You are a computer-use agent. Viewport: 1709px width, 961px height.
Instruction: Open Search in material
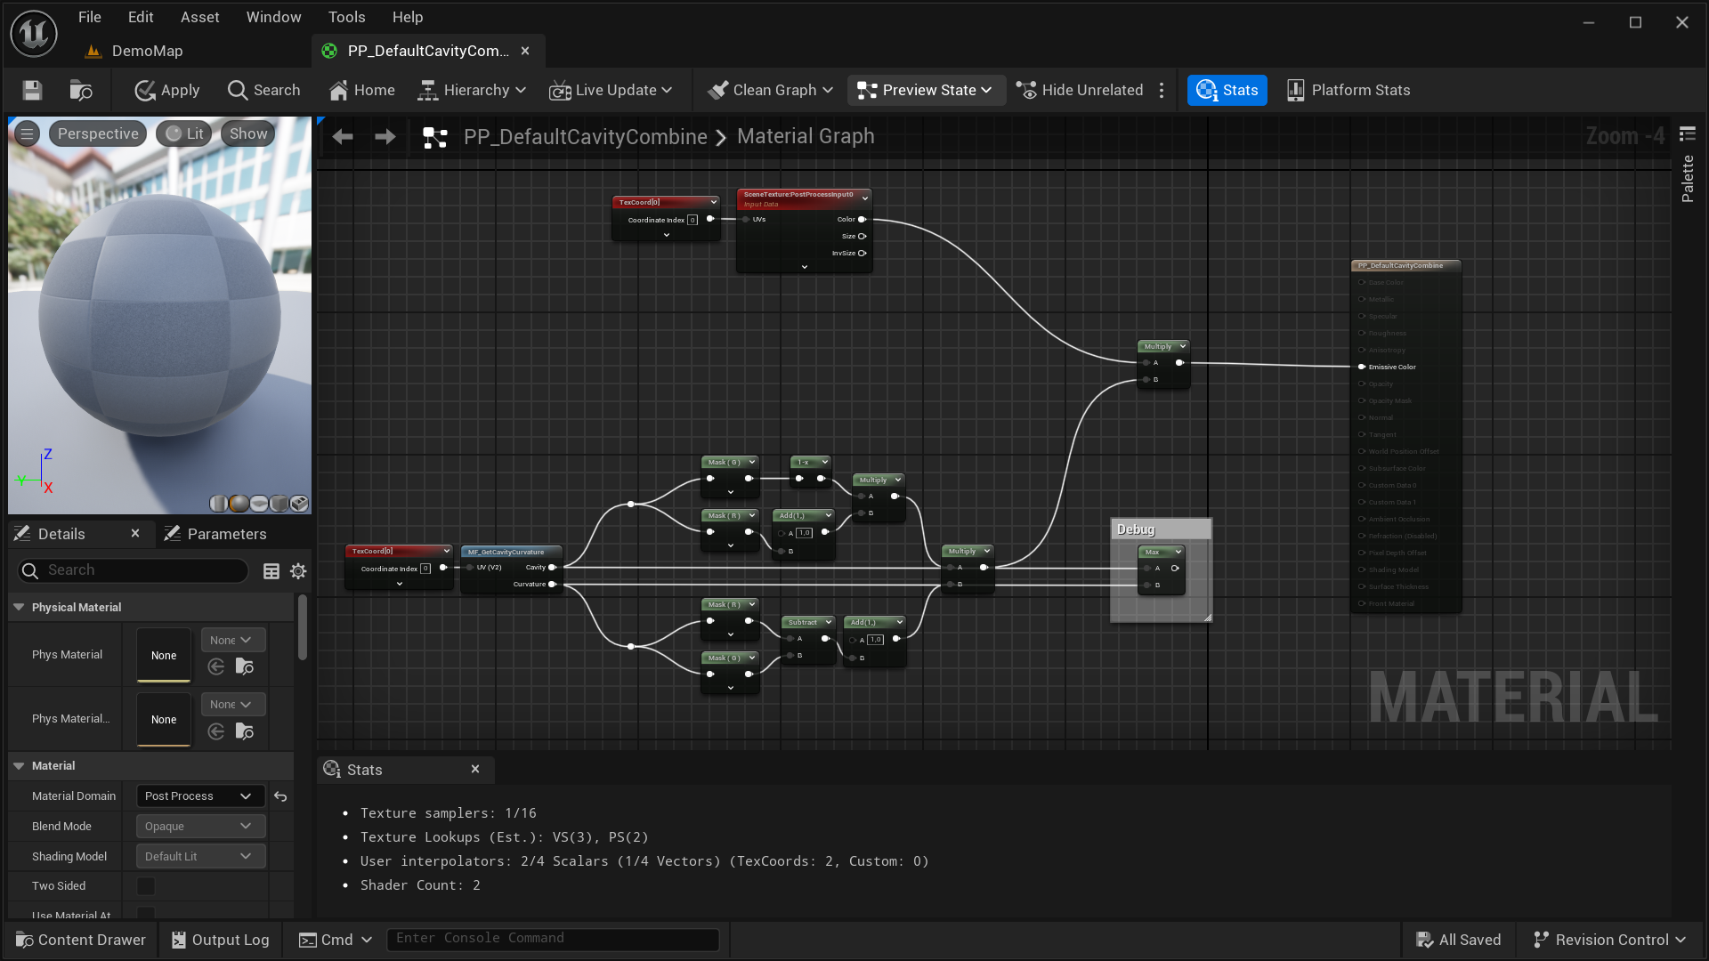coord(263,90)
